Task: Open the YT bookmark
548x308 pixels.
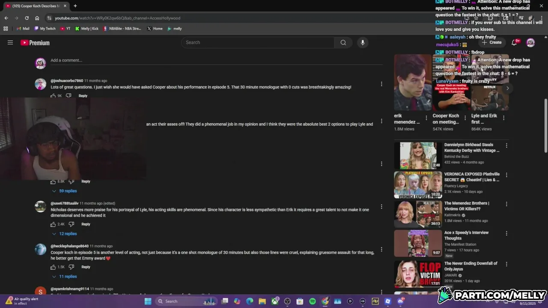Action: [x=66, y=29]
